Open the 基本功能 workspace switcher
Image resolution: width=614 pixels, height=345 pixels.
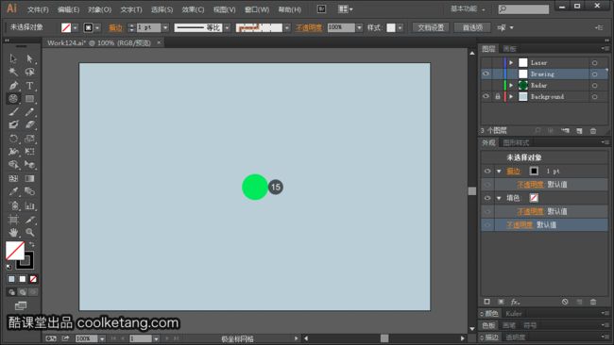click(468, 9)
